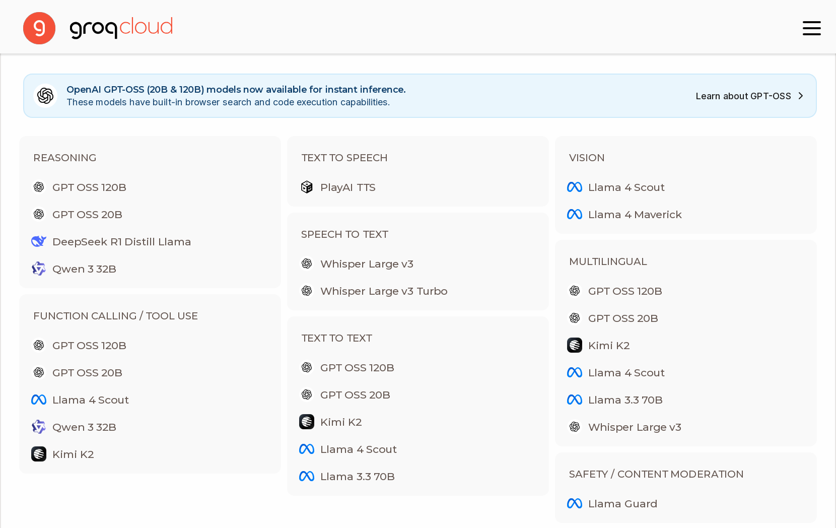
Task: Choose GPT OSS 20B label under Text to Text
Action: (x=355, y=395)
